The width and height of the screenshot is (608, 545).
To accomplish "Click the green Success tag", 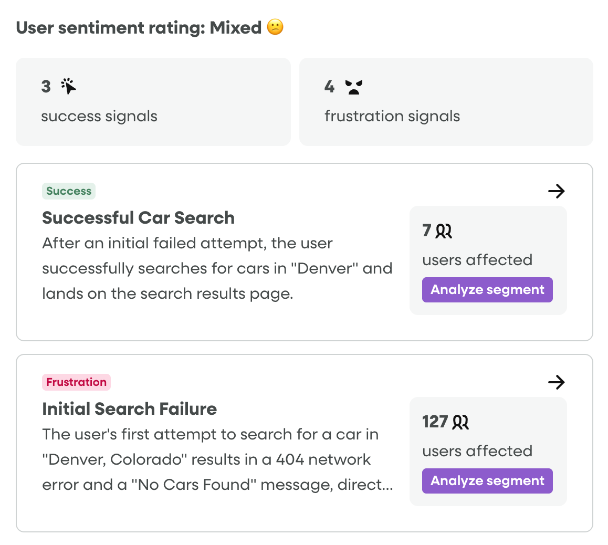I will tap(69, 191).
